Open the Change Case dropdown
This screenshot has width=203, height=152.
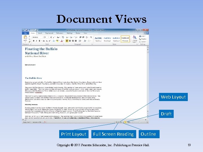58,37
